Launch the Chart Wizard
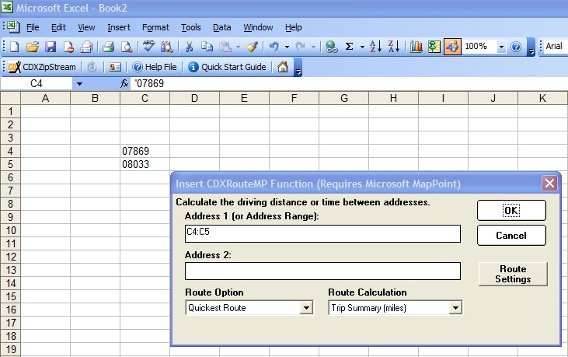Viewport: 568px width, 357px height. [x=416, y=47]
